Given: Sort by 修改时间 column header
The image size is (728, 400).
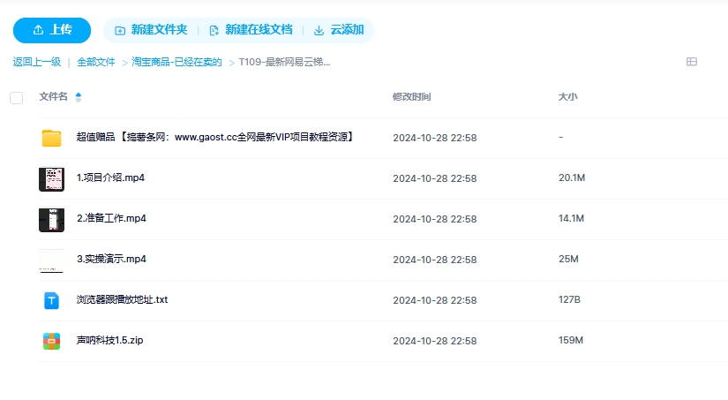Looking at the screenshot, I should point(411,97).
